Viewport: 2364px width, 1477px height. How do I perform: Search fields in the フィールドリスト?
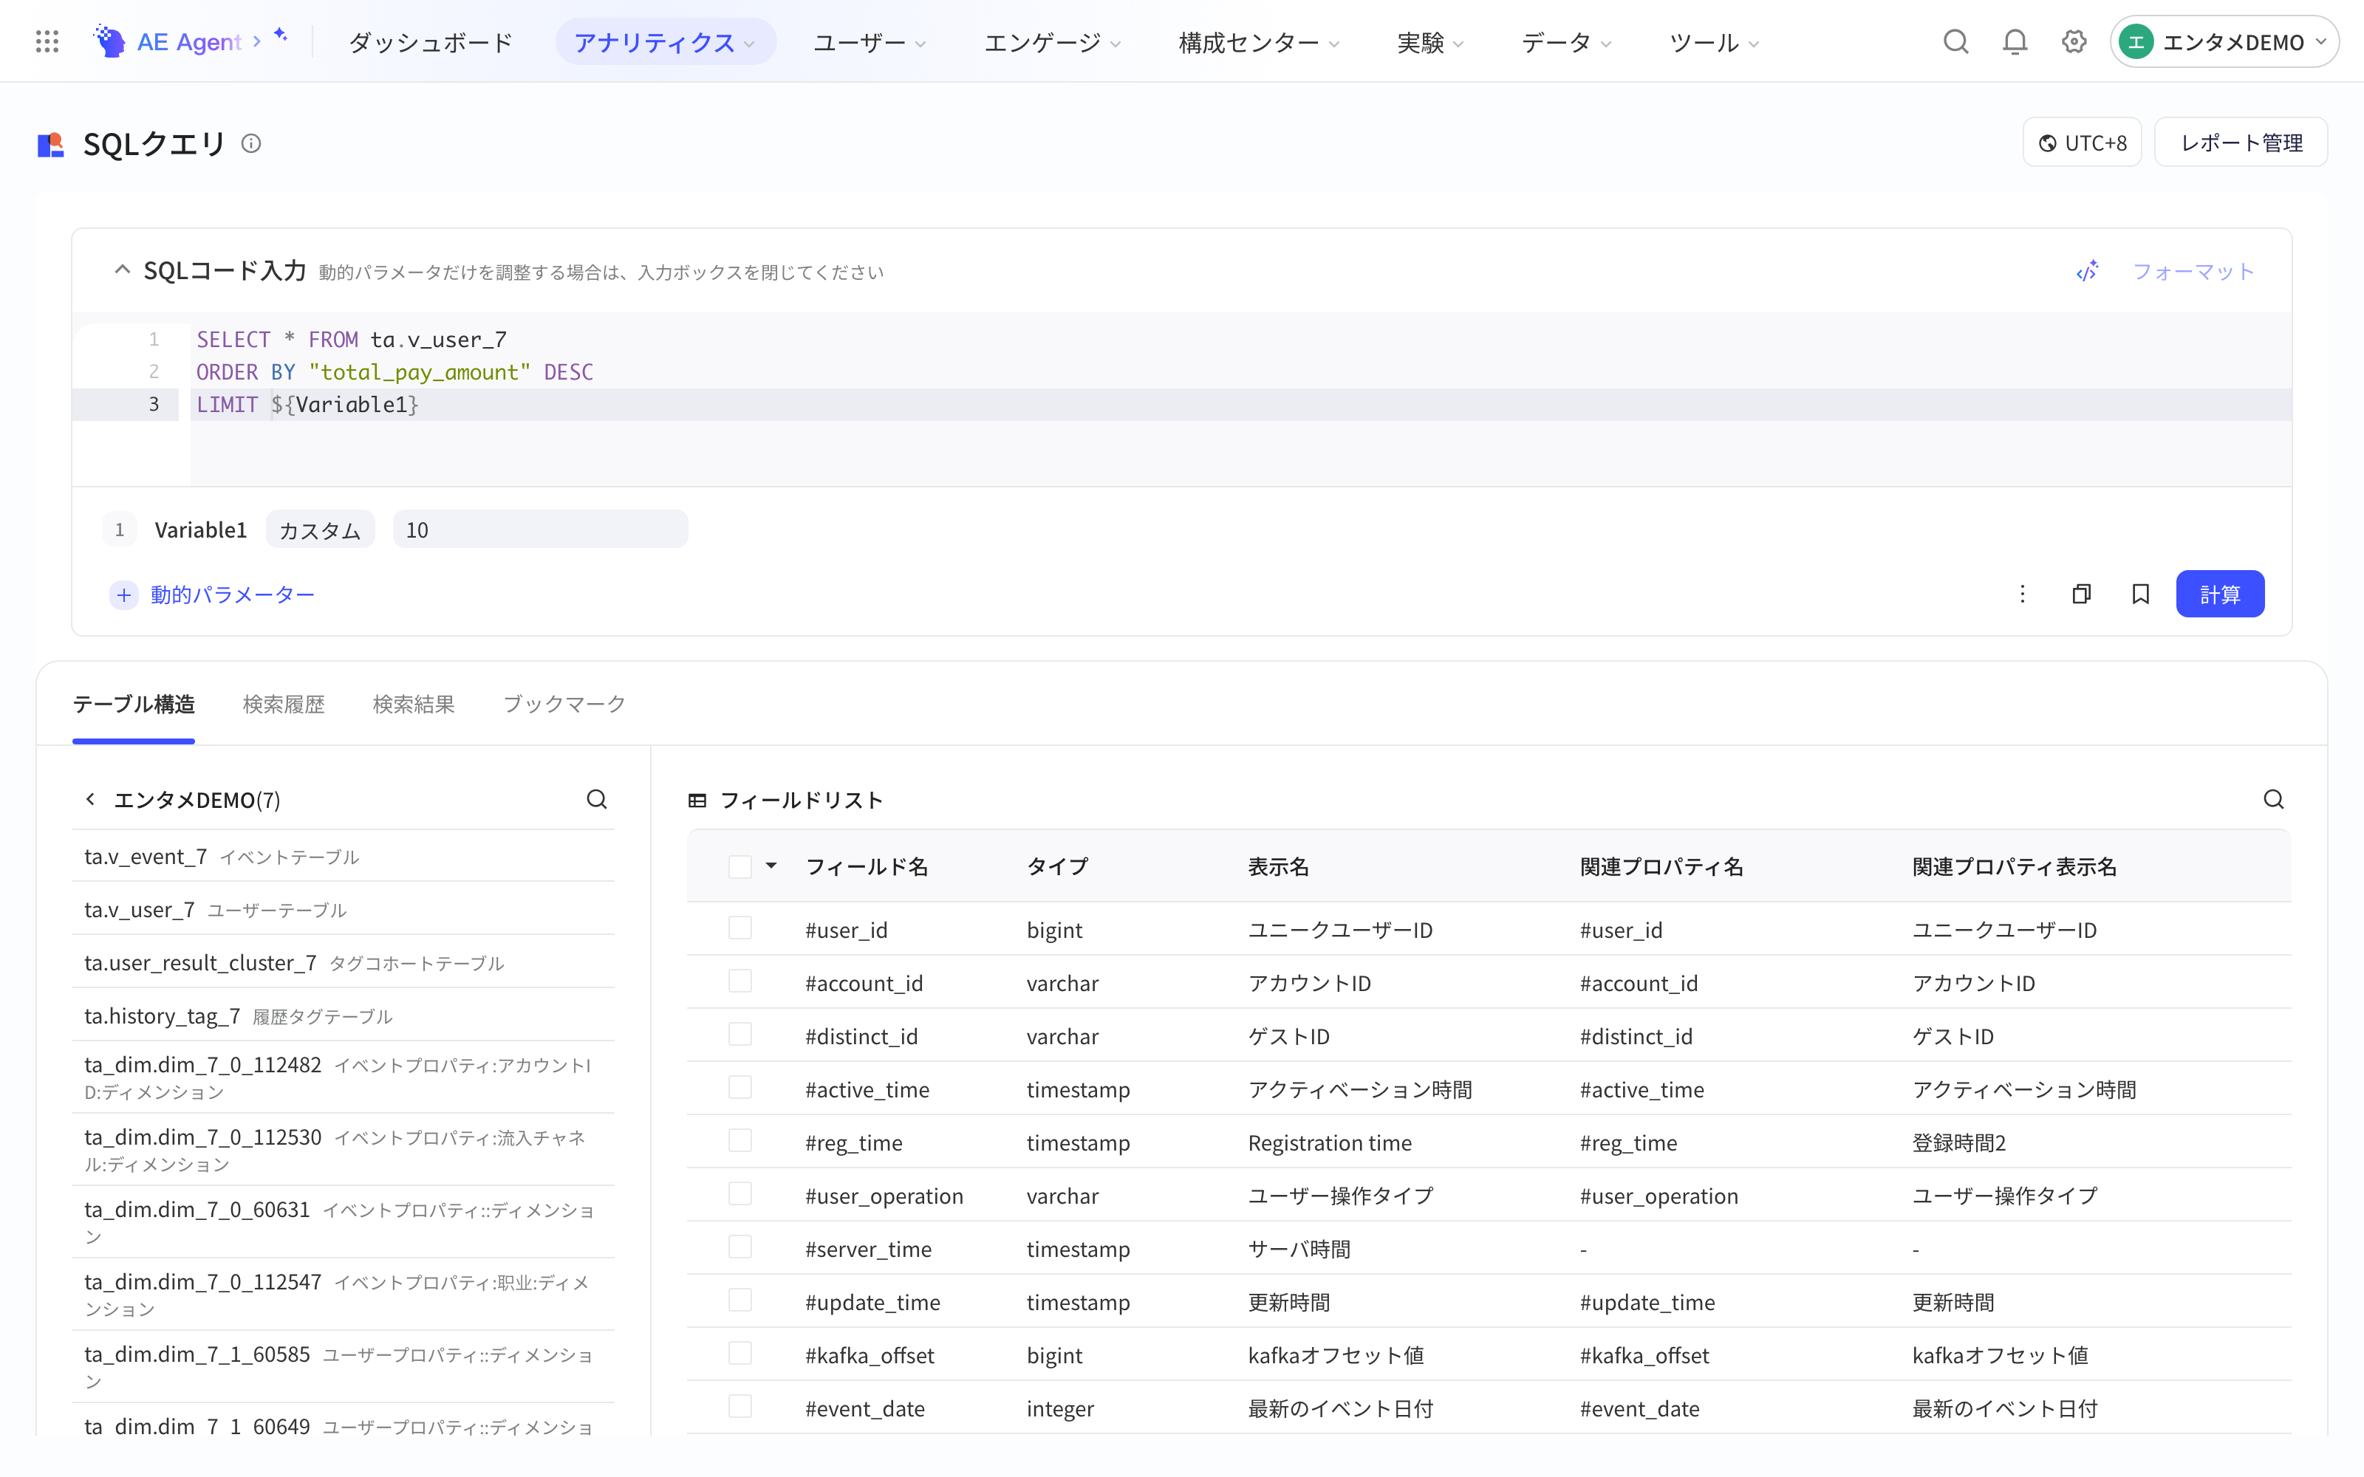point(2273,799)
